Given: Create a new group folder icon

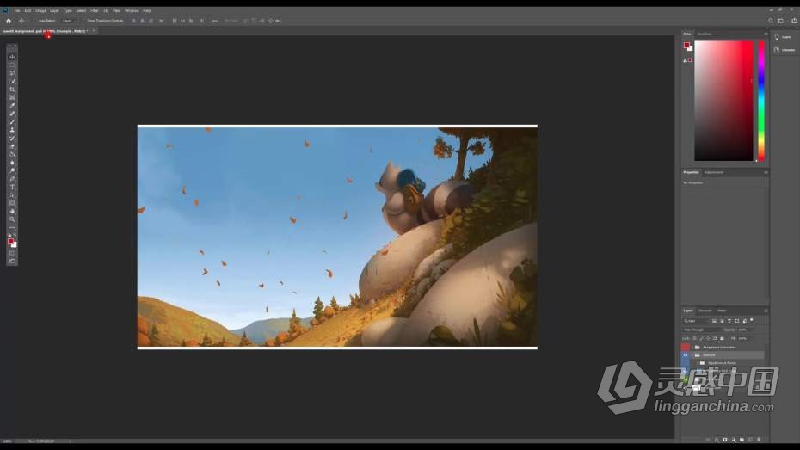Looking at the screenshot, I should tap(742, 440).
